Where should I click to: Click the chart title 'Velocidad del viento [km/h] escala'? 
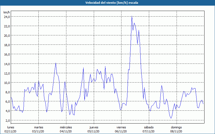coord(112,3)
